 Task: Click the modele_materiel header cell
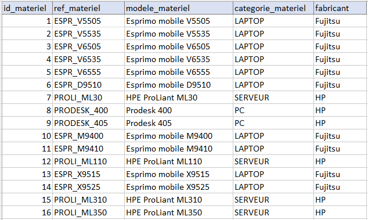tap(179, 8)
